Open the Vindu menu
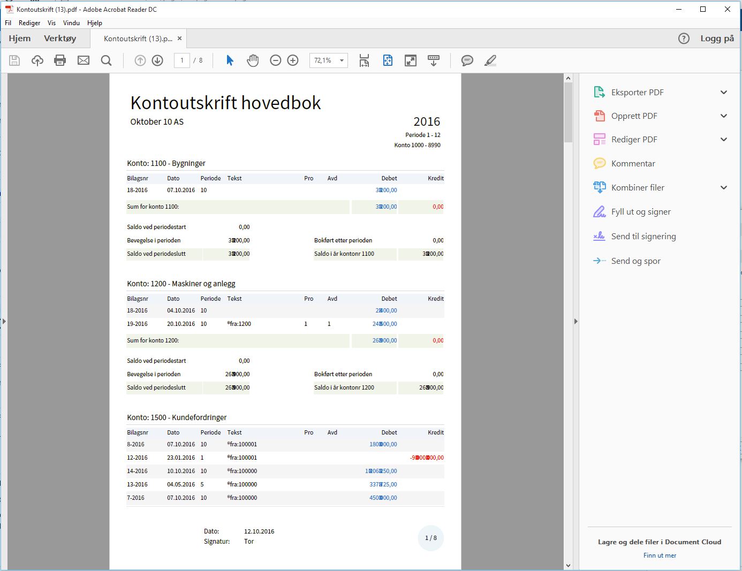Image resolution: width=742 pixels, height=571 pixels. (x=71, y=23)
